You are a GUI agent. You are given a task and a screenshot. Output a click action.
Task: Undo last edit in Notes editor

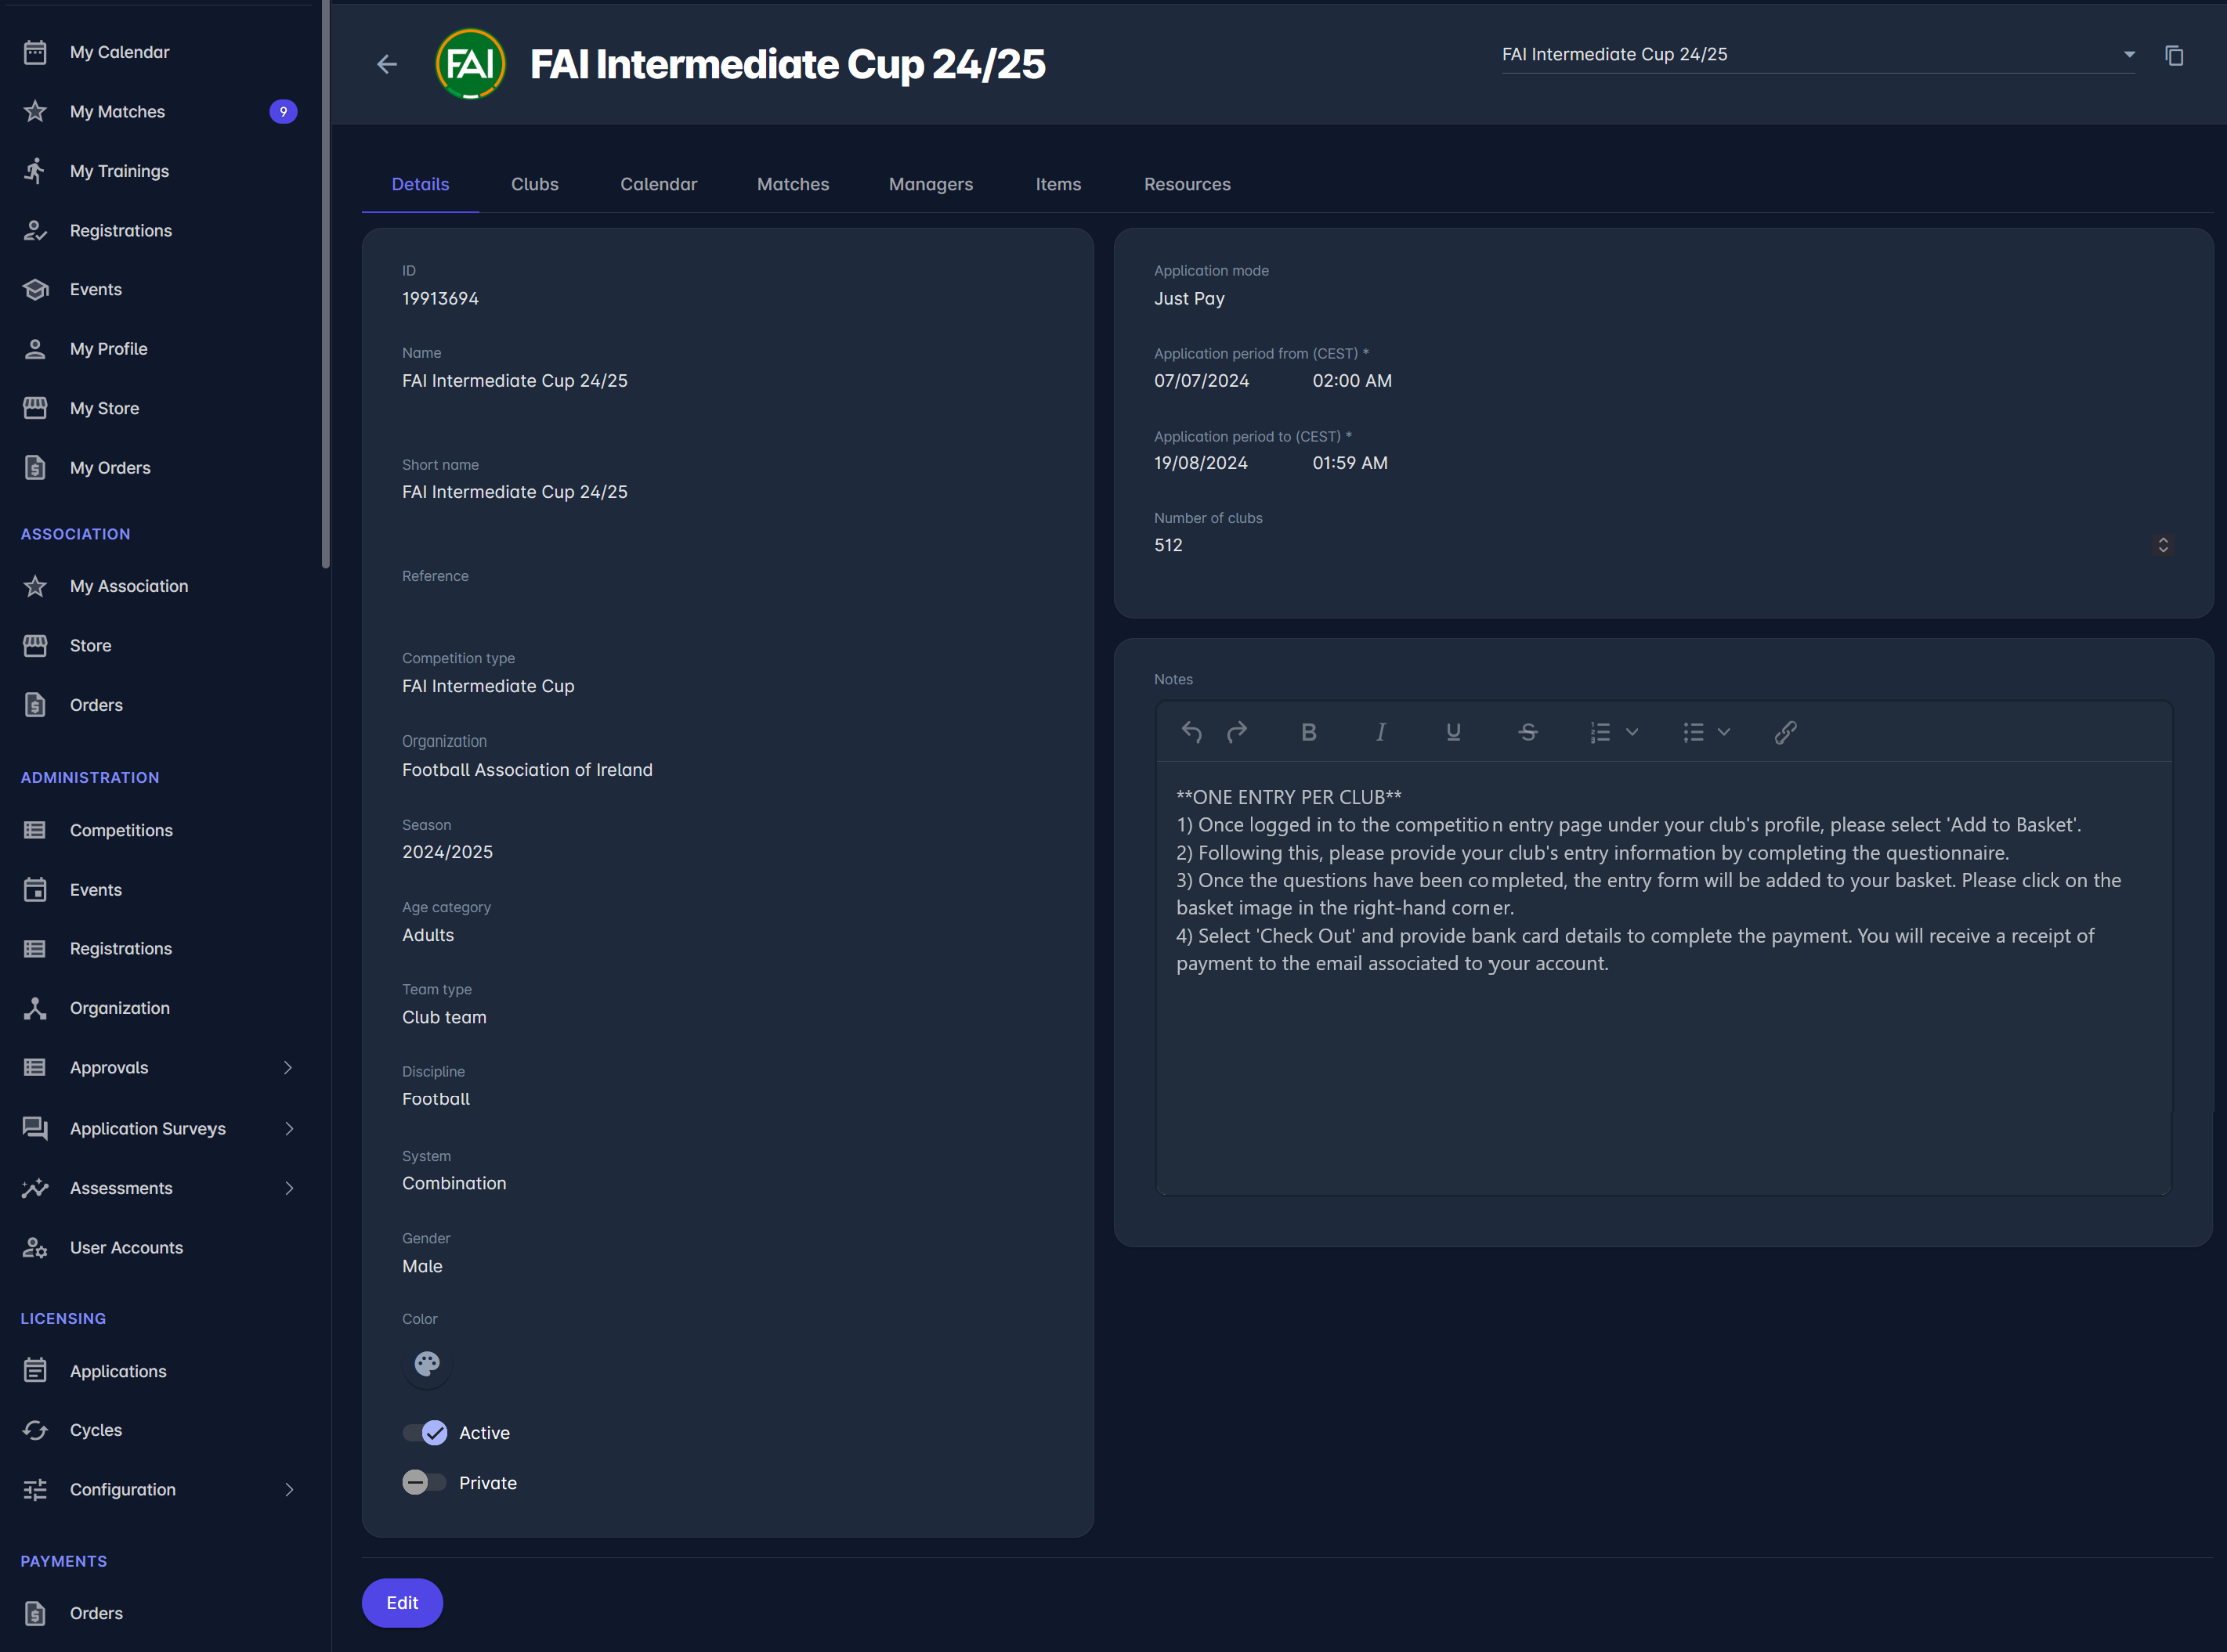(x=1191, y=732)
